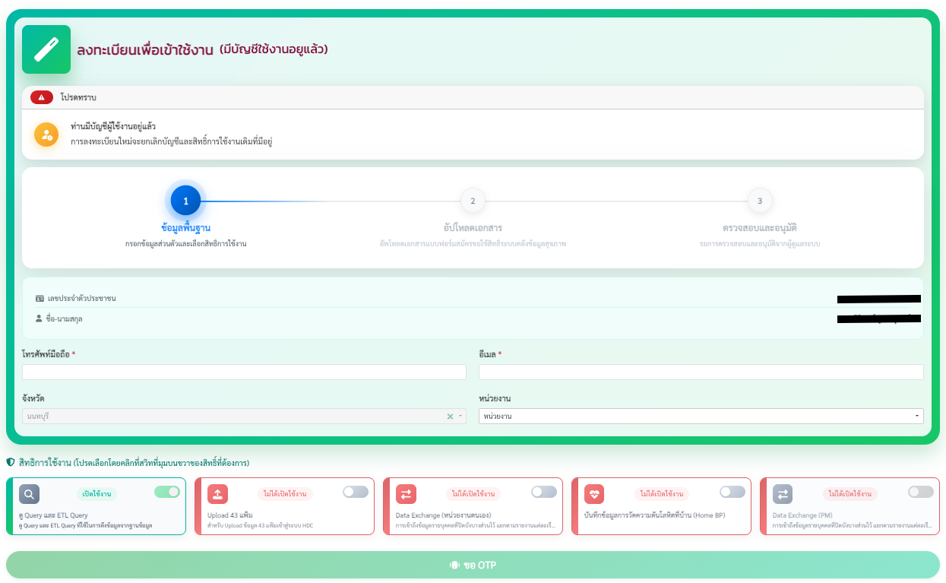Click the ข้อมูลพื้นฐาน step label
This screenshot has width=946, height=583.
pos(186,228)
